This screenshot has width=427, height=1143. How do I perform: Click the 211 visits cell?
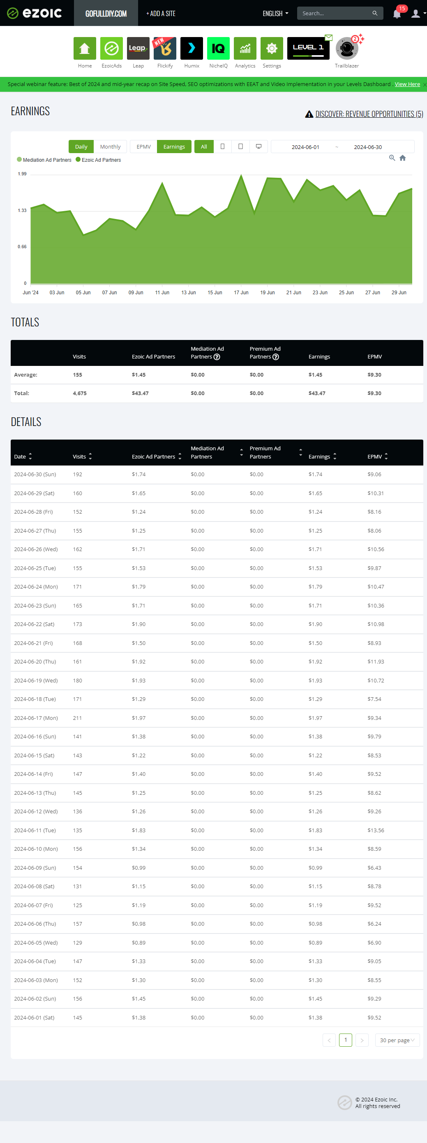[77, 718]
